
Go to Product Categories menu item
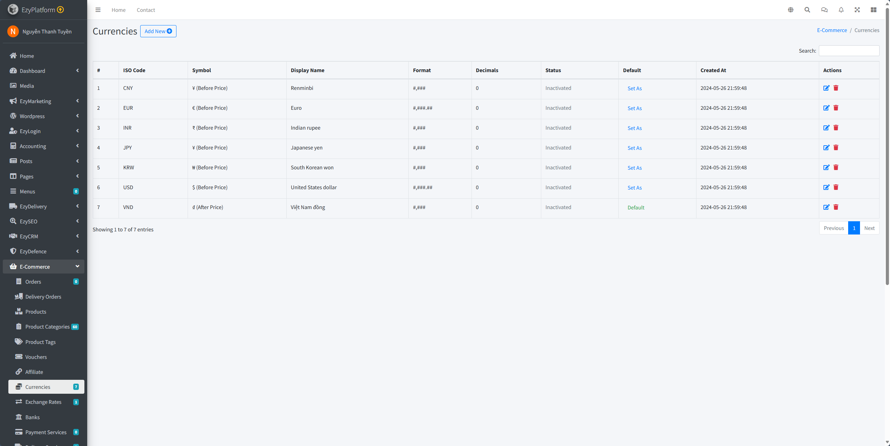pyautogui.click(x=47, y=326)
